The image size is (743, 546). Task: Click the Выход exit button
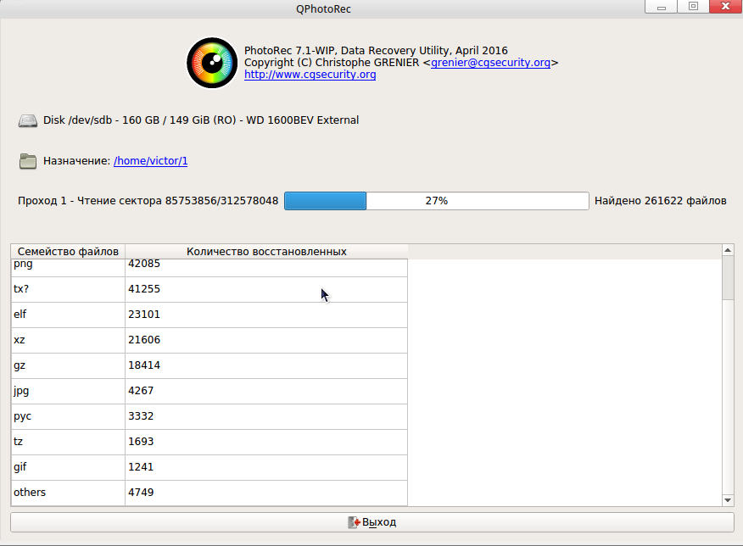pyautogui.click(x=372, y=522)
